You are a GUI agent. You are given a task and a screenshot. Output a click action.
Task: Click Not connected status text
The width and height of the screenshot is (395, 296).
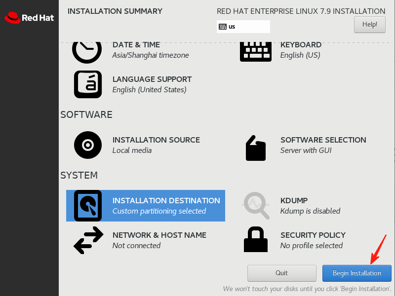coord(137,245)
